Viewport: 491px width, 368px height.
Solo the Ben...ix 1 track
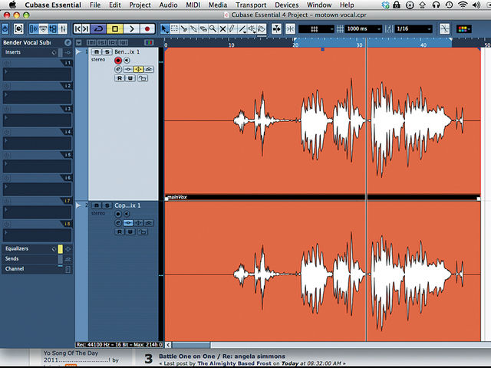(107, 52)
